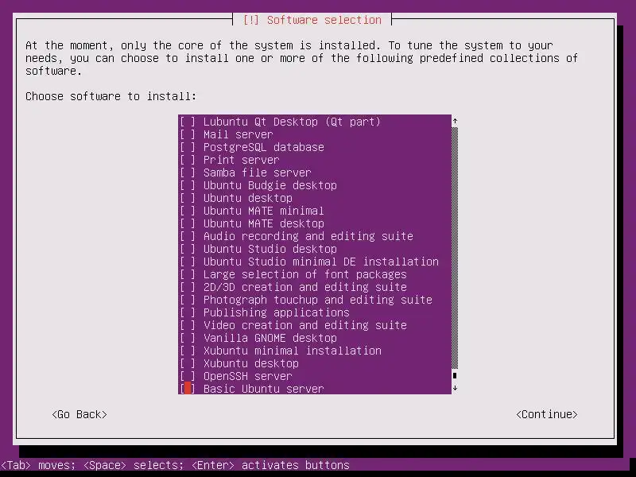The height and width of the screenshot is (477, 636).
Task: Click the list's scroll up arrow
Action: coord(455,121)
